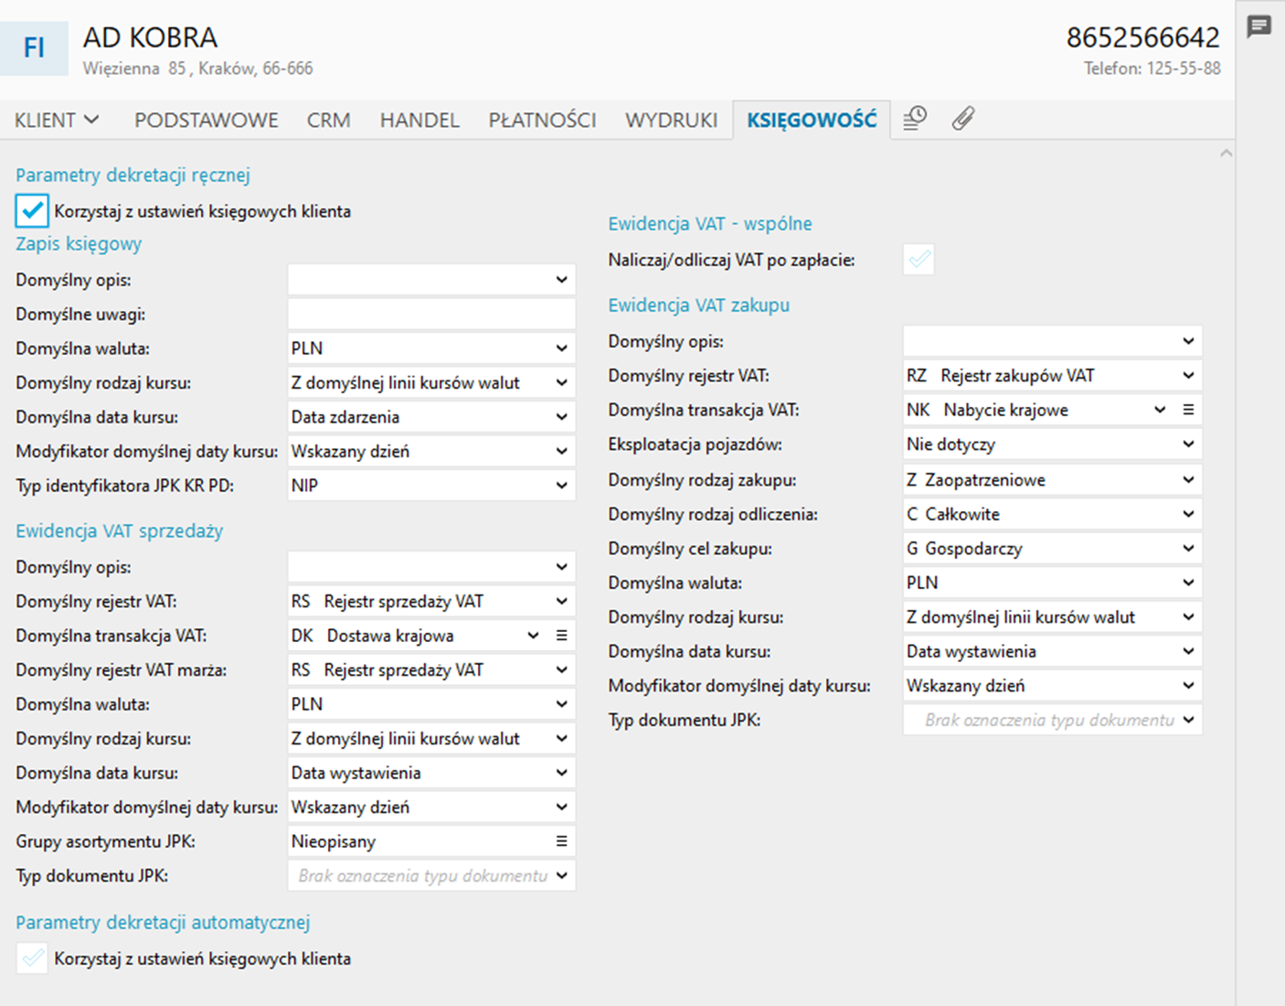Click the Zapis księgowy heading

[79, 244]
